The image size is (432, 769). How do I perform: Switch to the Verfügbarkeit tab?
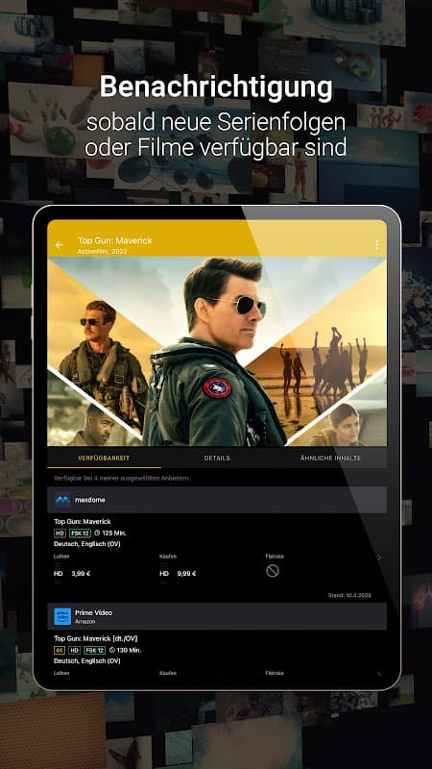point(104,459)
